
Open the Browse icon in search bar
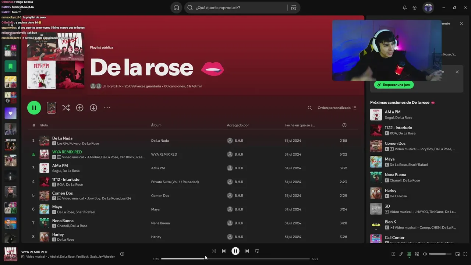pos(293,8)
